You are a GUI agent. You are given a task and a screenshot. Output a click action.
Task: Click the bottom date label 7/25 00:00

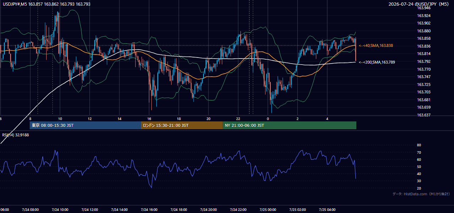click(x=267, y=209)
